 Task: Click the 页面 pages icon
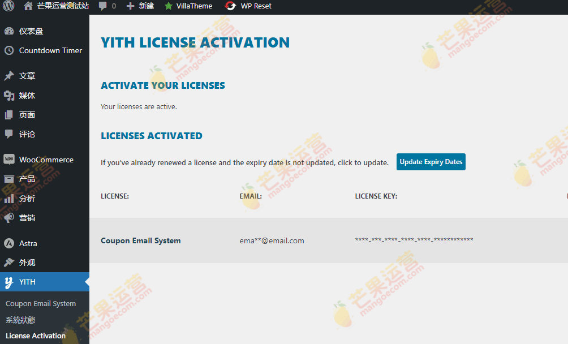click(x=9, y=115)
